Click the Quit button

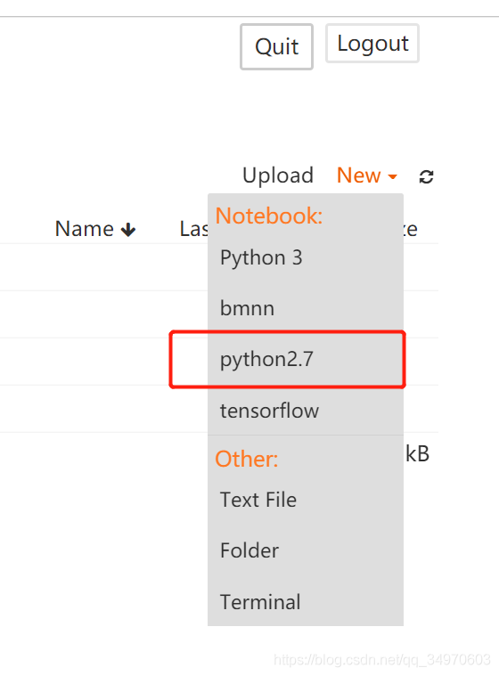point(276,46)
